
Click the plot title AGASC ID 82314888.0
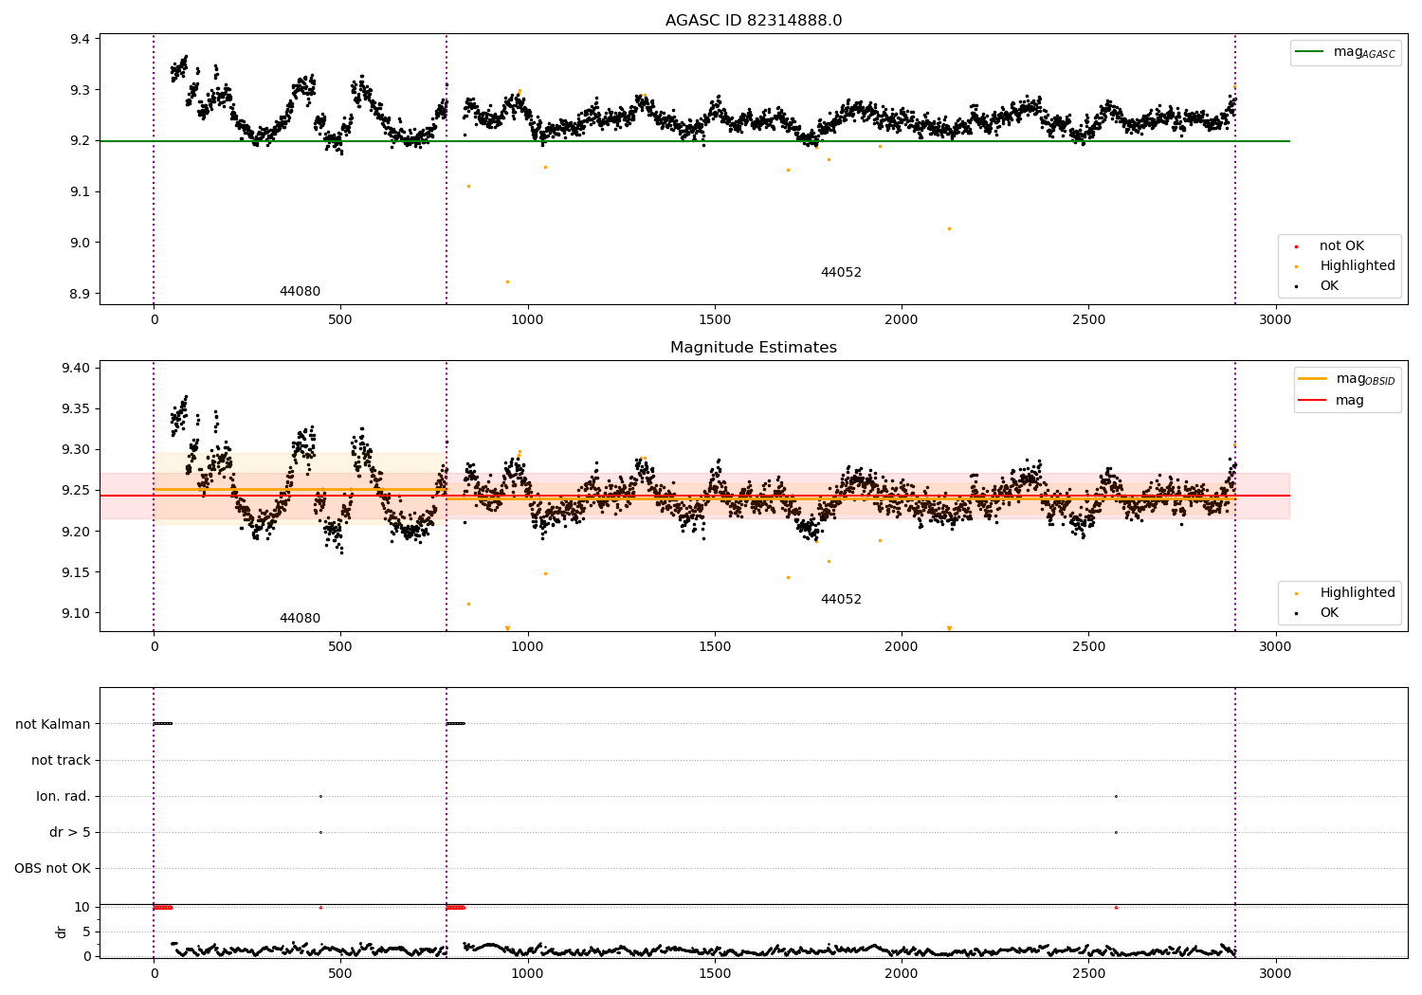point(754,21)
